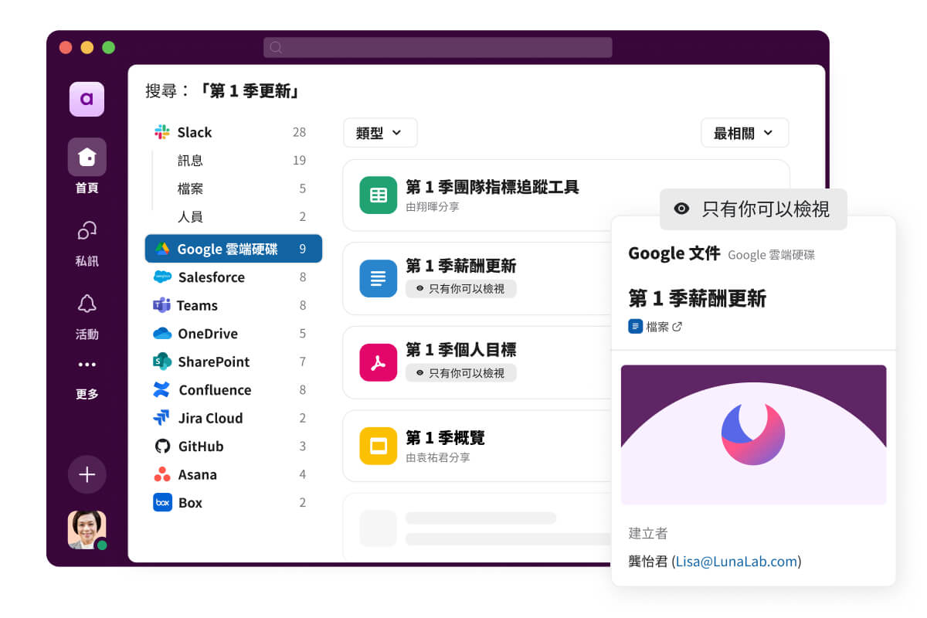
Task: Click the plus create button in sidebar
Action: click(x=87, y=474)
